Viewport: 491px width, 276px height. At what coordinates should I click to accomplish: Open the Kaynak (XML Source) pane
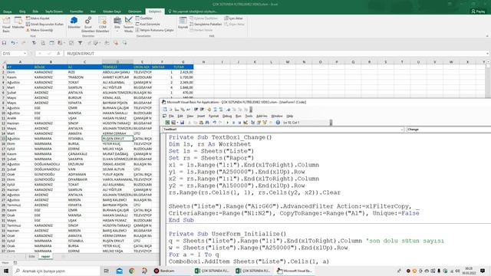click(183, 23)
